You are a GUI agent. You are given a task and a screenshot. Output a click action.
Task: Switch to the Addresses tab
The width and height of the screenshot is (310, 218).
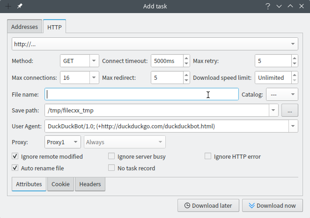click(x=24, y=27)
